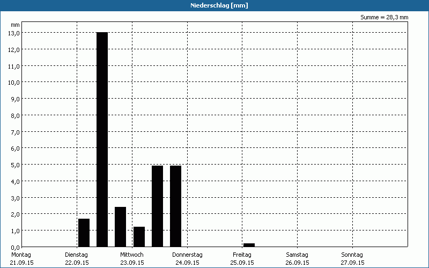Click the tallest bar reaching 13,0 mm

click(102, 139)
